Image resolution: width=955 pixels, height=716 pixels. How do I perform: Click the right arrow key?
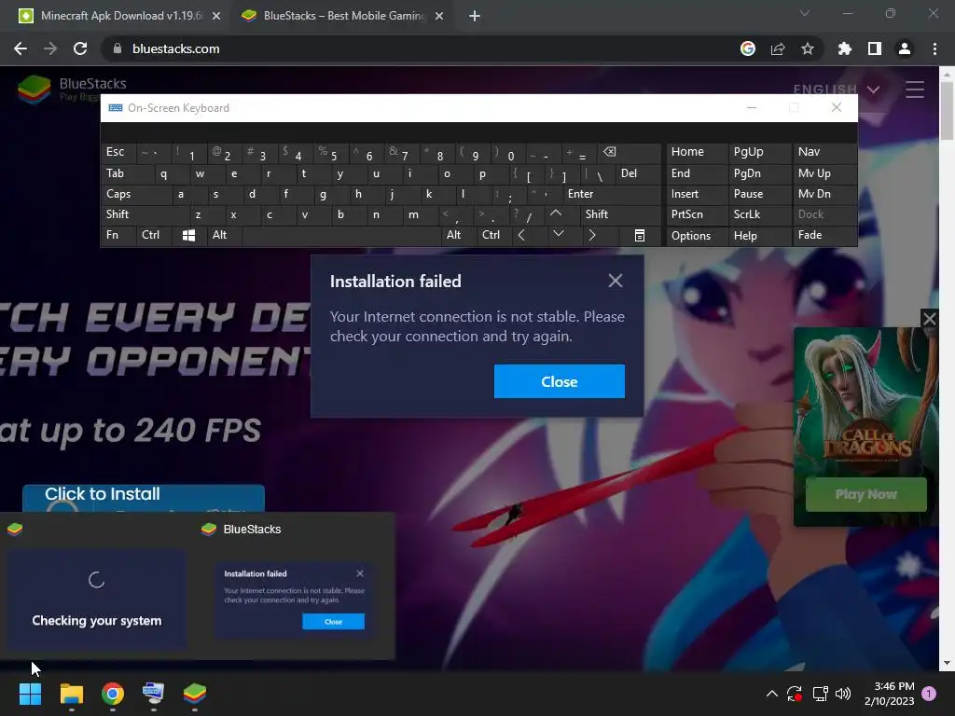click(x=592, y=235)
